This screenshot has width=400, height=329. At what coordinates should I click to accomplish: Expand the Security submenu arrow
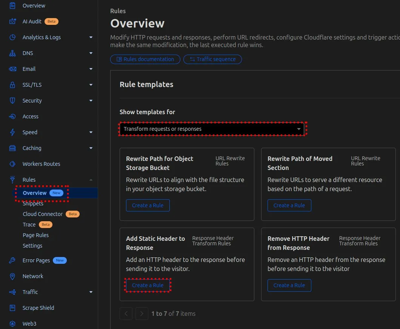(91, 100)
